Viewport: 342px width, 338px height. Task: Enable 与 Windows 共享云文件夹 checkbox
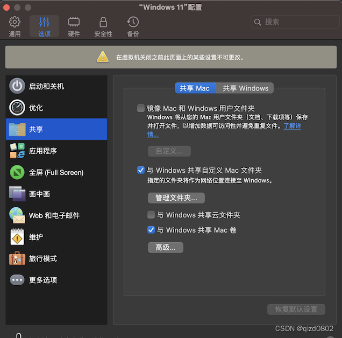click(151, 215)
